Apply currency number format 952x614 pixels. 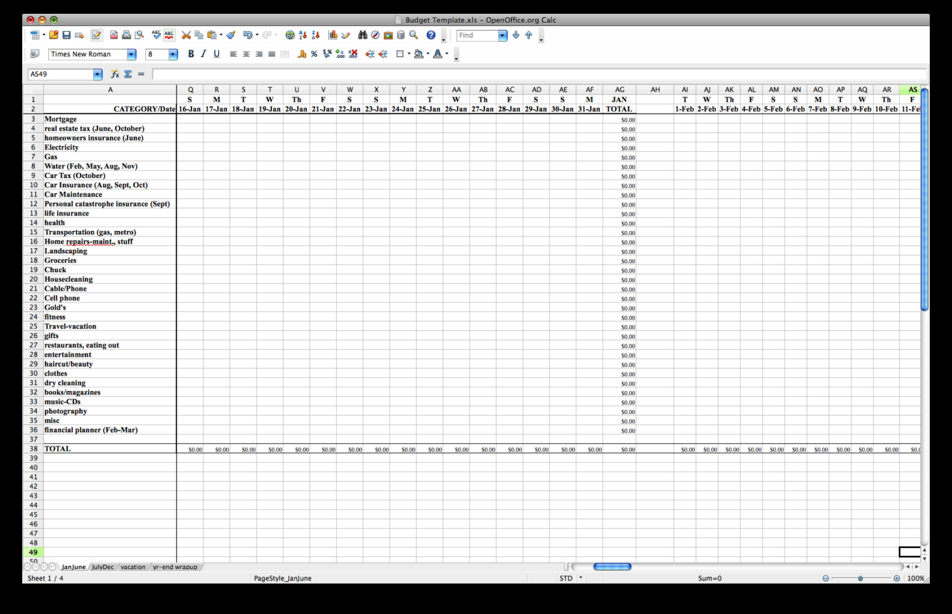(302, 54)
